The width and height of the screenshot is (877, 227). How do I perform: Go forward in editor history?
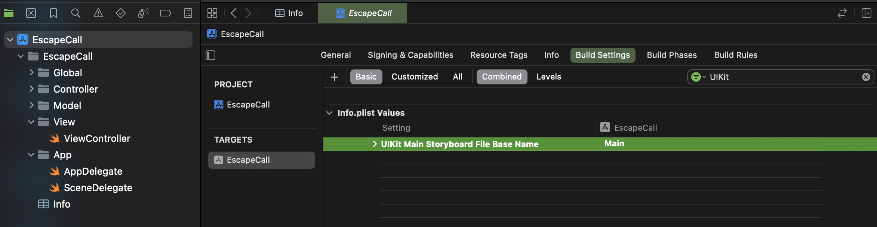point(248,13)
